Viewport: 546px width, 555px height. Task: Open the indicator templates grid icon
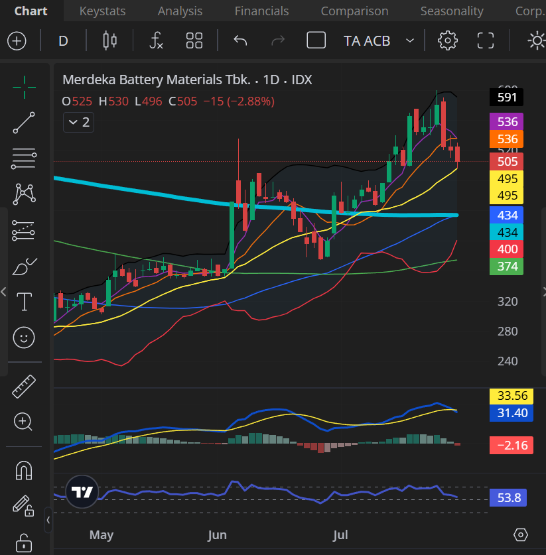(x=194, y=40)
